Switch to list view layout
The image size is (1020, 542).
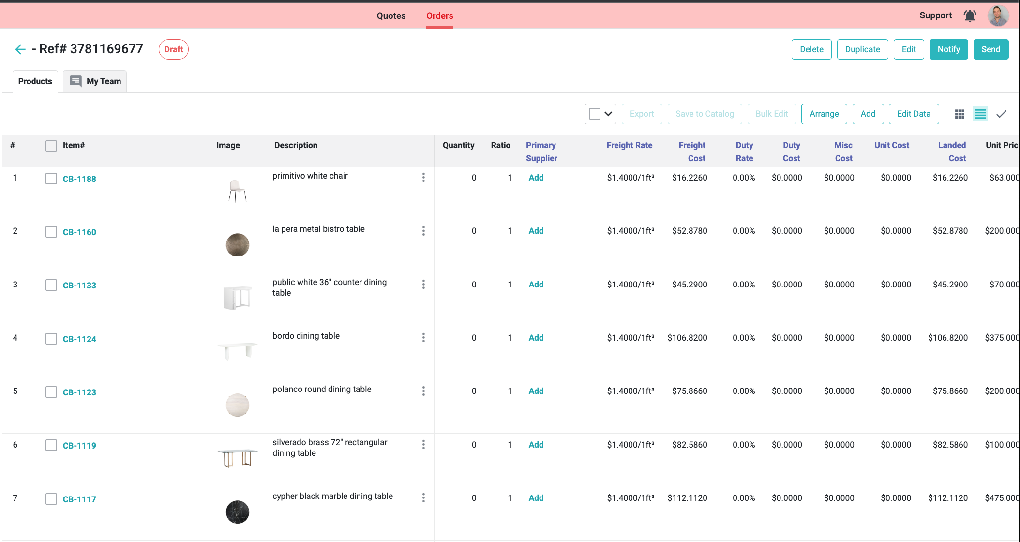point(980,114)
